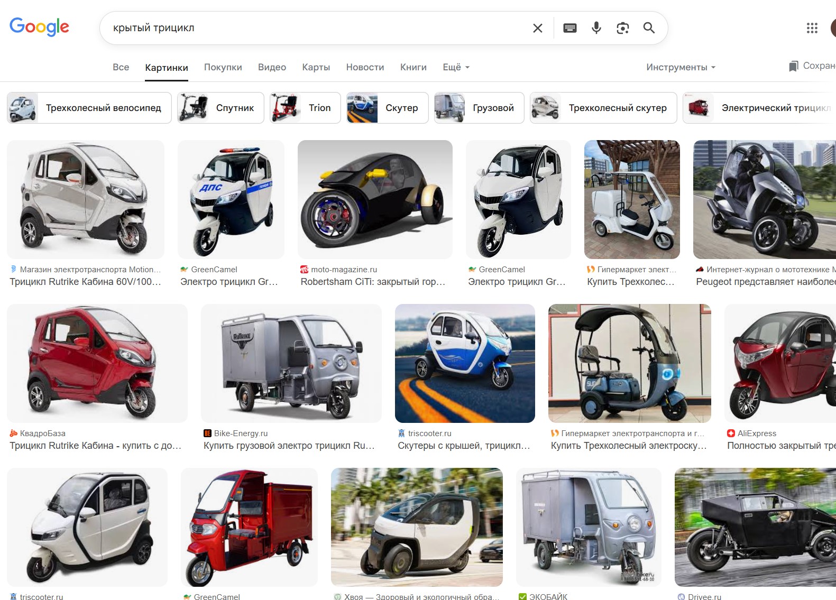Open the red Rutrike cabin tricycle image

pyautogui.click(x=97, y=363)
